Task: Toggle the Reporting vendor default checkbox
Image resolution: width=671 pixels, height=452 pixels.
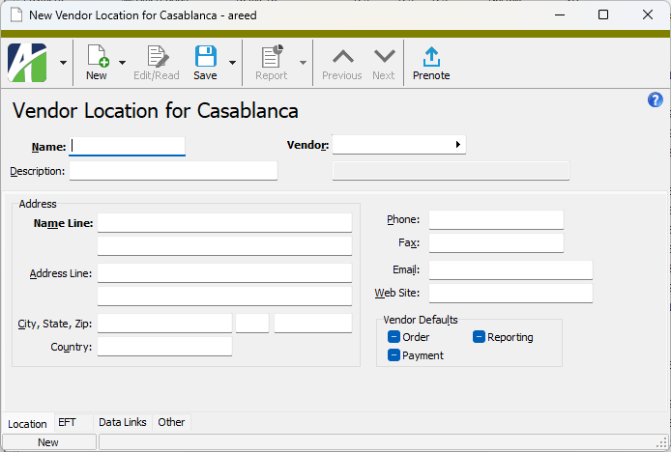Action: [x=479, y=337]
